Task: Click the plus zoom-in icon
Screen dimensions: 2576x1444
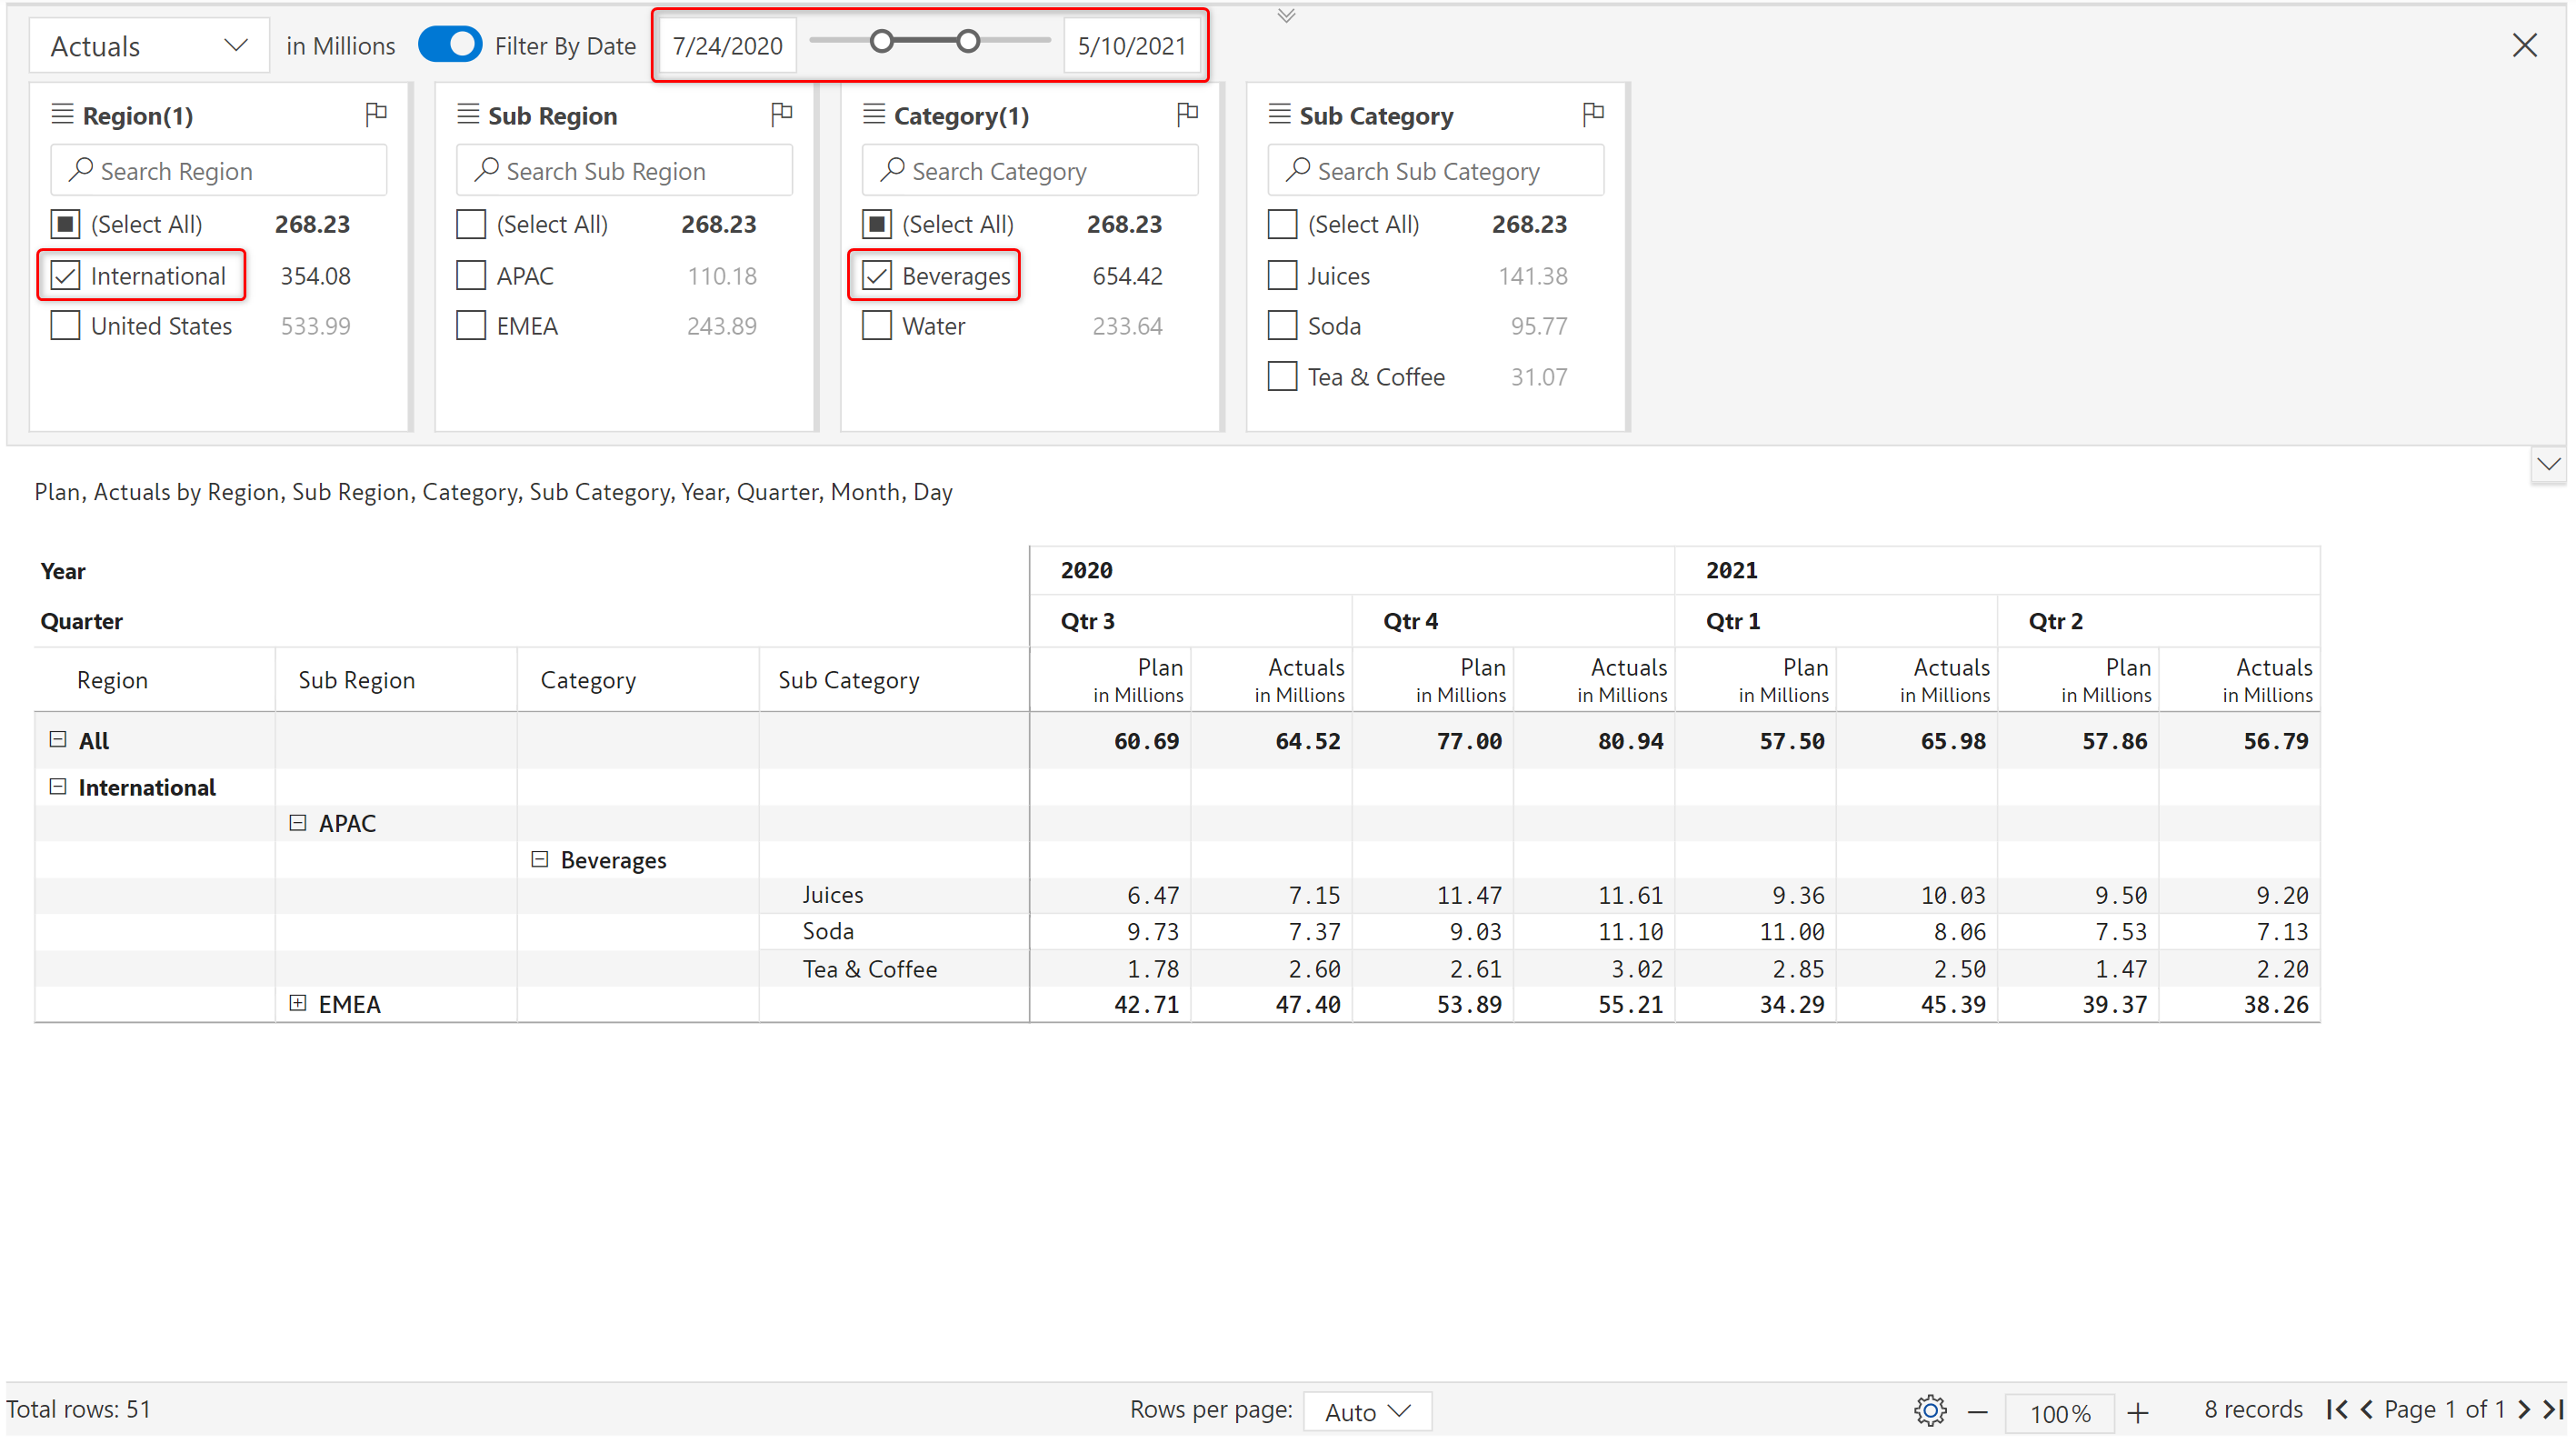Action: pyautogui.click(x=2138, y=1412)
